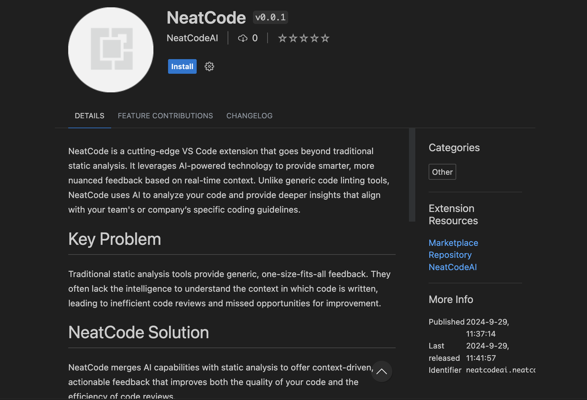Open the manage gear icon next to Install

pos(209,66)
